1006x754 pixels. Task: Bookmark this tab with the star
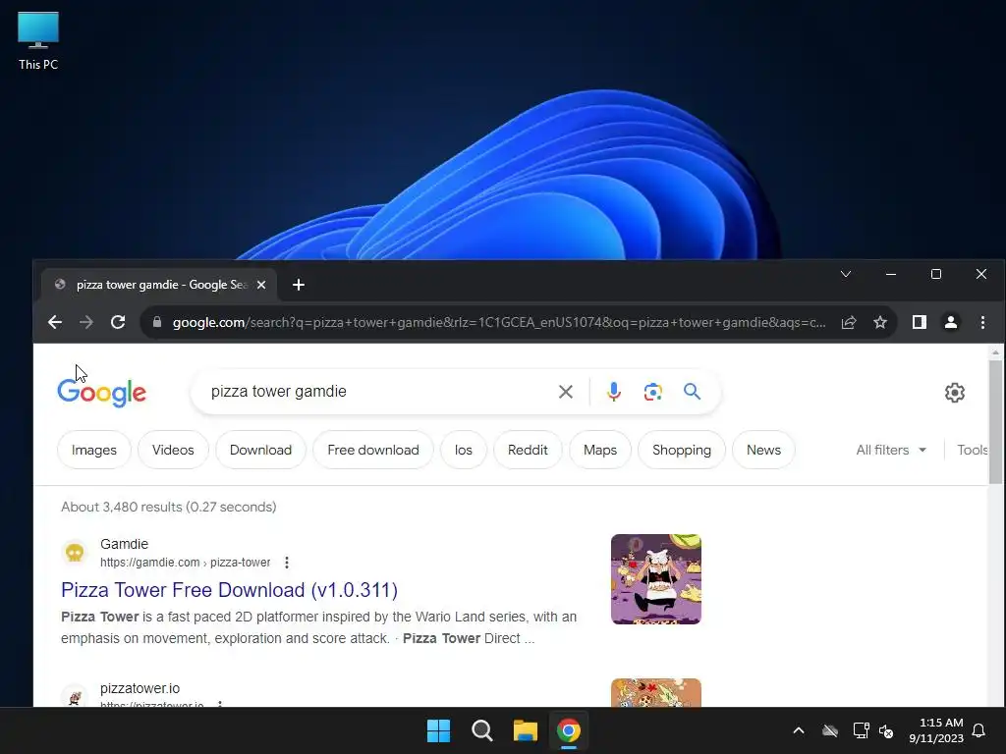point(880,322)
